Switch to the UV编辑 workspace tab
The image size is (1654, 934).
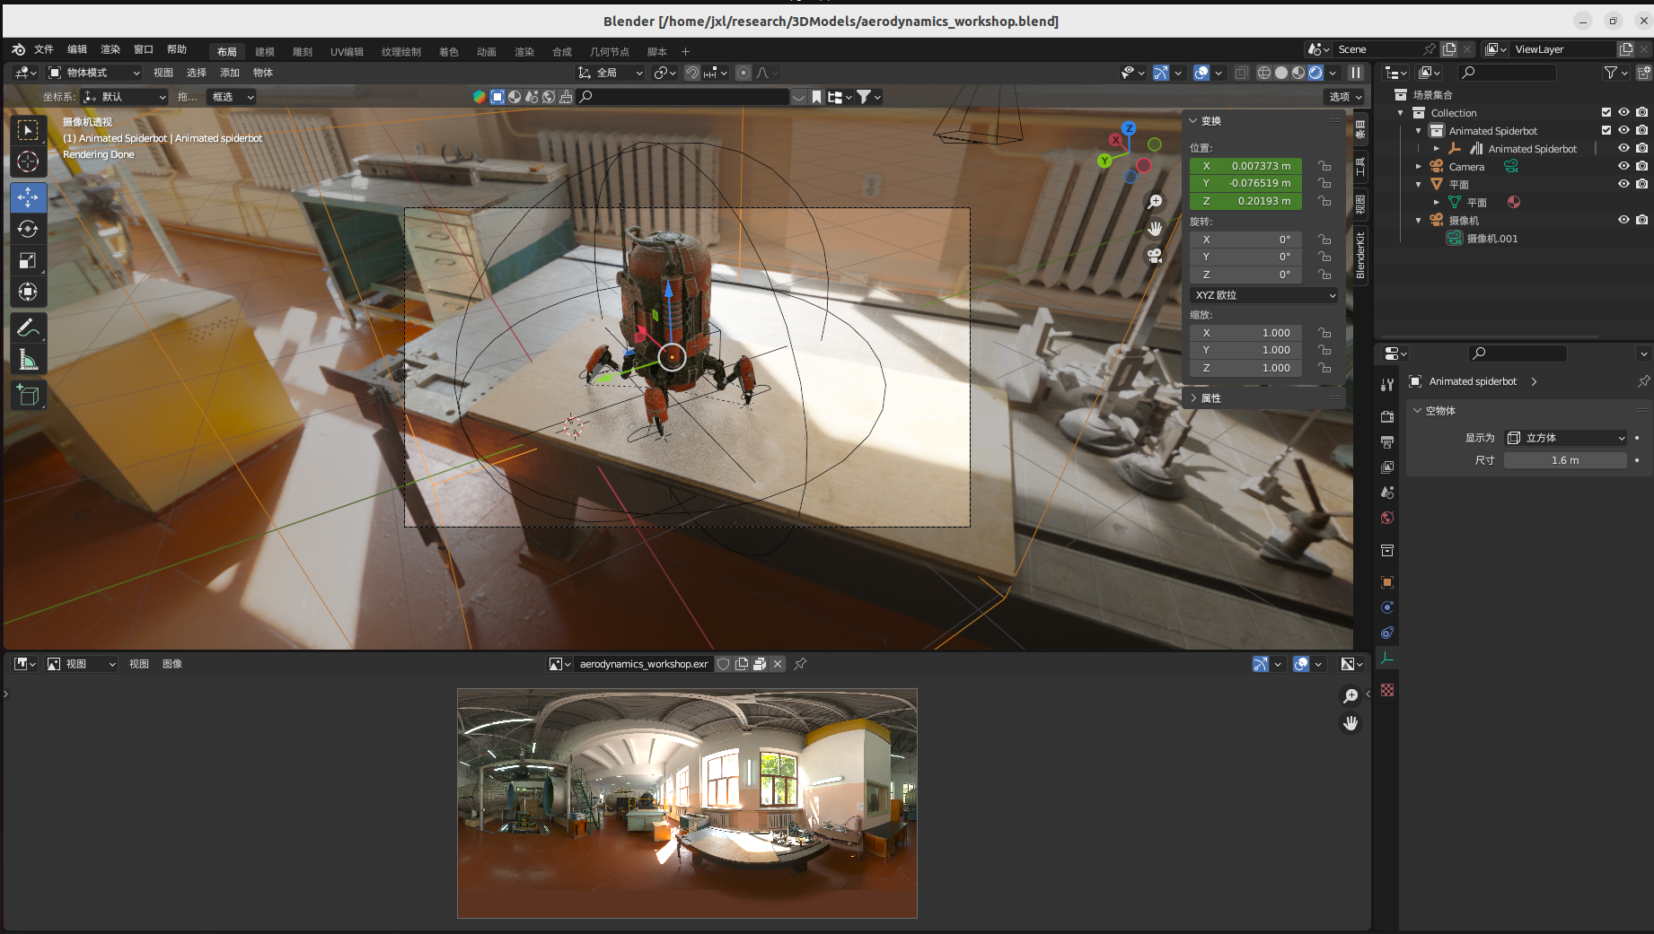click(347, 52)
